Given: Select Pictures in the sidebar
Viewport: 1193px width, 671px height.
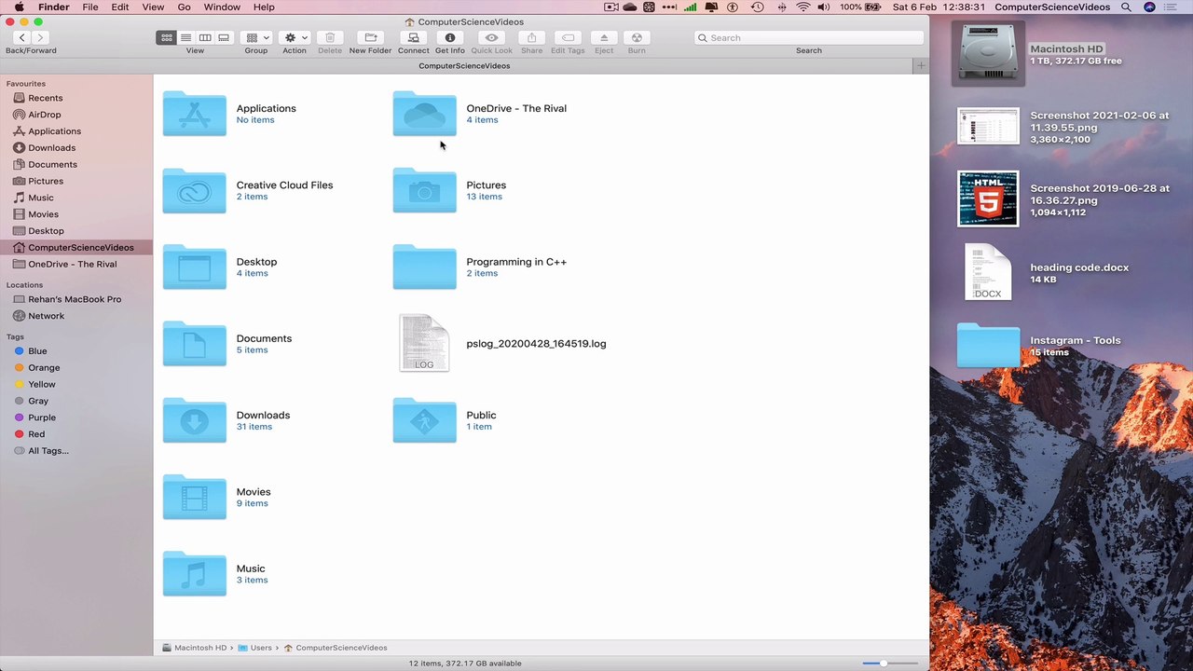Looking at the screenshot, I should pyautogui.click(x=46, y=181).
